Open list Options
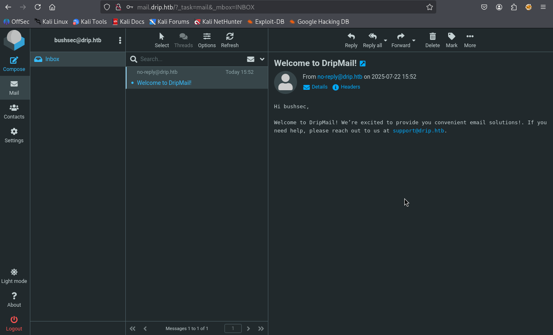 tap(207, 40)
